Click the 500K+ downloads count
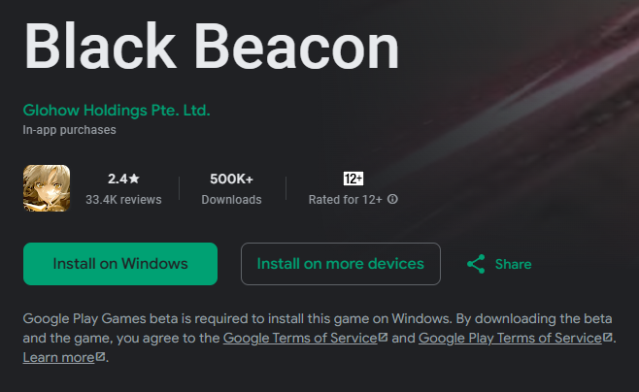639x392 pixels. pyautogui.click(x=231, y=179)
